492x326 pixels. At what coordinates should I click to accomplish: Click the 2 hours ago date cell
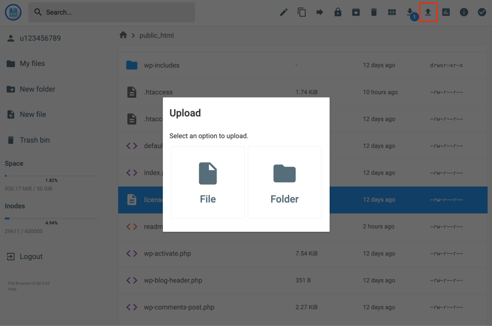click(379, 226)
